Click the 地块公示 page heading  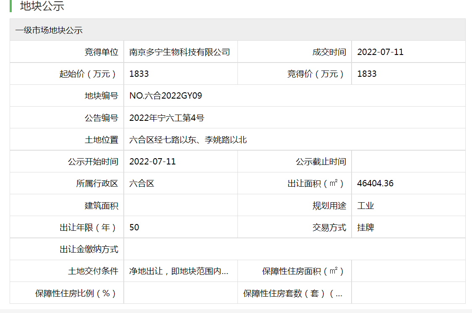(x=42, y=6)
